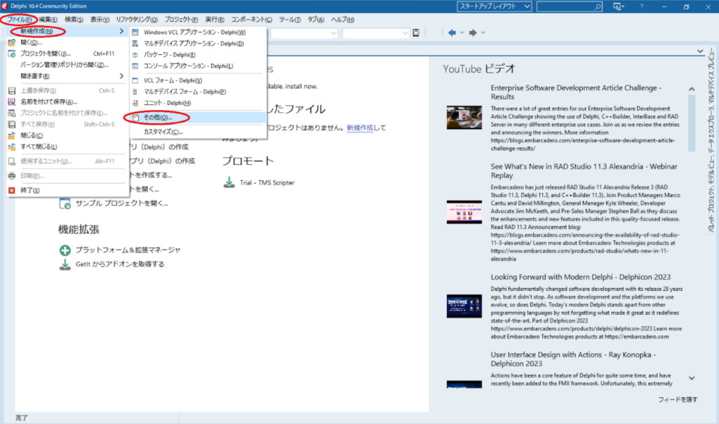Open the タブ(A) menu
Screen dimensions: 719x424
pos(316,20)
